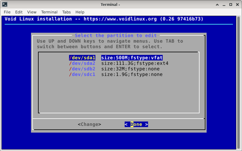Open the Edit menu
242x151 pixels.
(19, 12)
